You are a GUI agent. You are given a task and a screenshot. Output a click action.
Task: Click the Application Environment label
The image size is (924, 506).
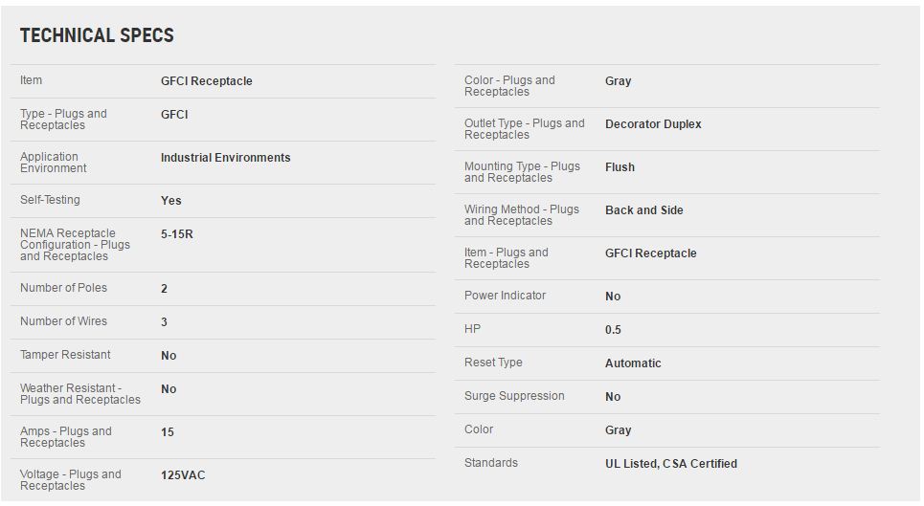click(54, 163)
